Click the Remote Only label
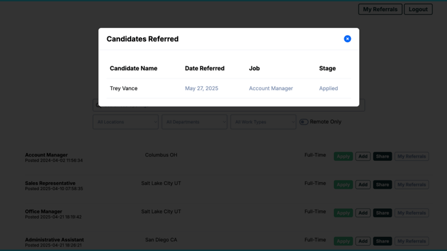The image size is (447, 251). point(326,122)
